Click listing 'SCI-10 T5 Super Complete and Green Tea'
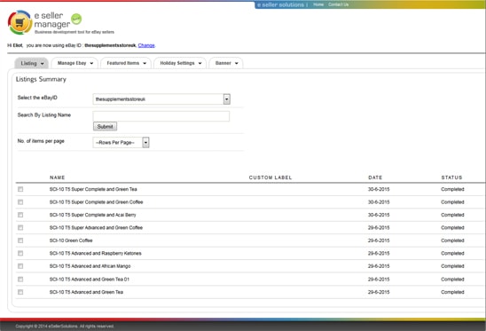 point(93,189)
